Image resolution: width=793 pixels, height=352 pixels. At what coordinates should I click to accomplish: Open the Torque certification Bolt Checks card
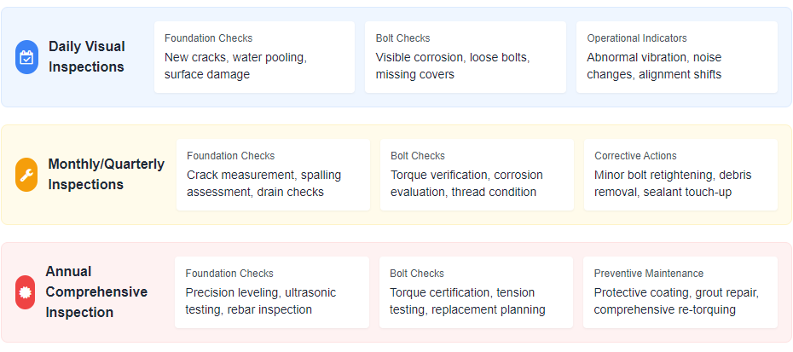pos(476,292)
